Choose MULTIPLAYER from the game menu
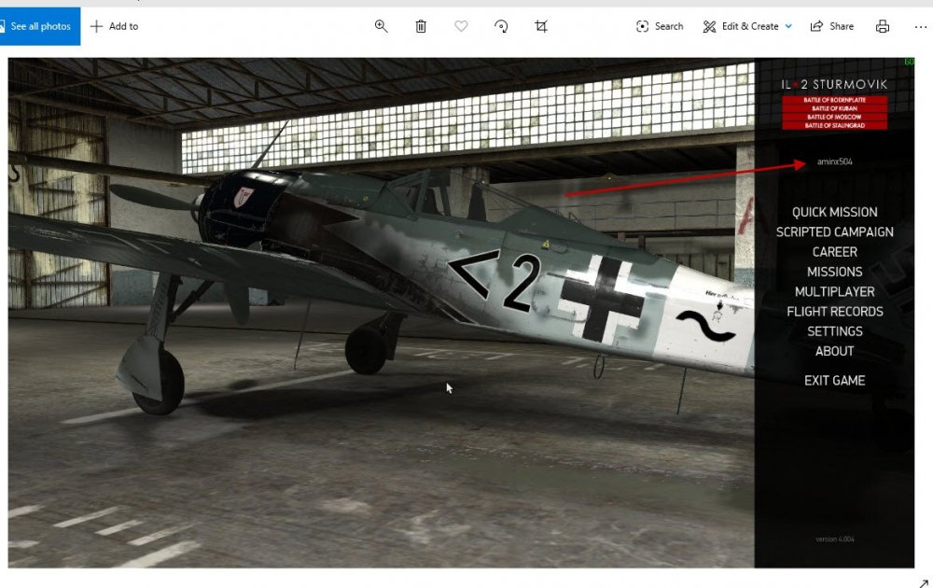This screenshot has height=588, width=933. pos(834,292)
